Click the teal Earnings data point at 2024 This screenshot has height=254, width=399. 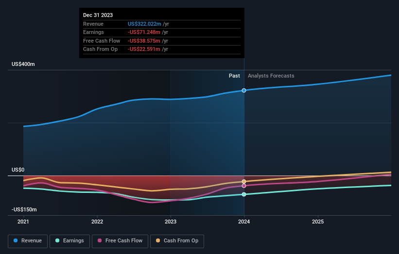click(x=244, y=194)
